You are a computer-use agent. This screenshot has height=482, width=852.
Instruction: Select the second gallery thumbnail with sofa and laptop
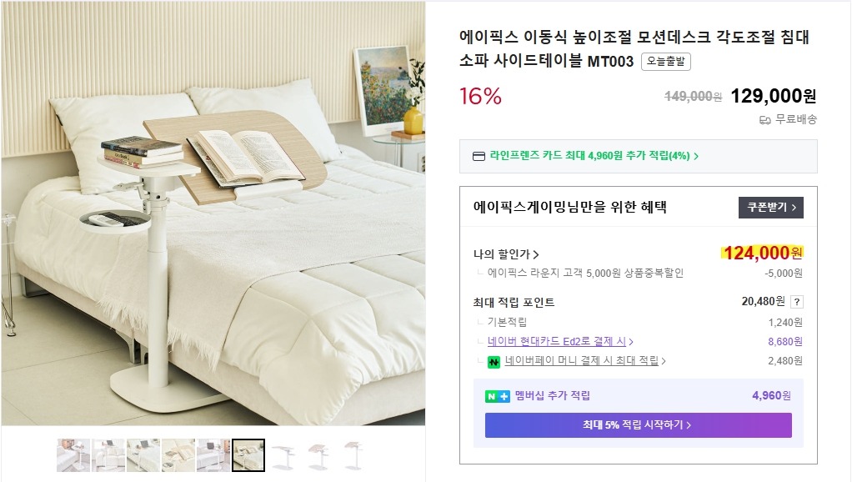coord(108,455)
